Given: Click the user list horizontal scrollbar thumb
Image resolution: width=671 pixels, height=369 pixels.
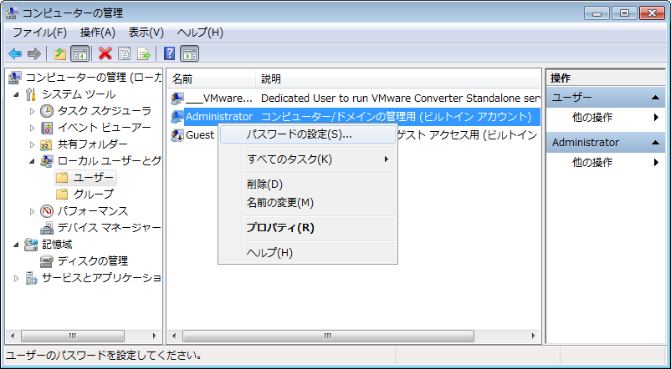Looking at the screenshot, I should 328,336.
